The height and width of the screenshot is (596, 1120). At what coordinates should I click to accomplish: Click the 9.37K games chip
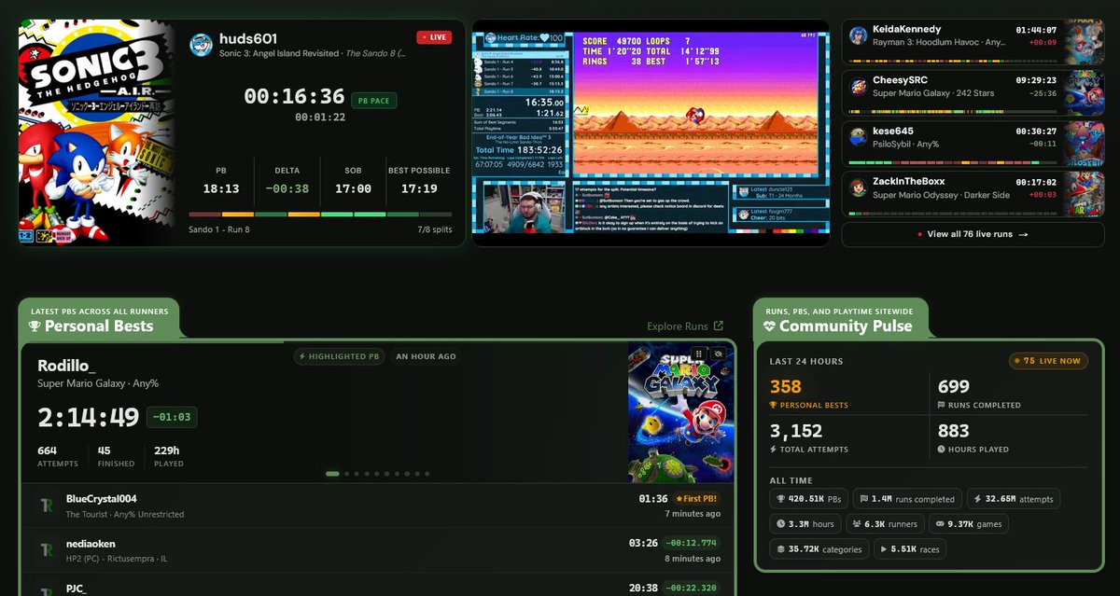969,524
